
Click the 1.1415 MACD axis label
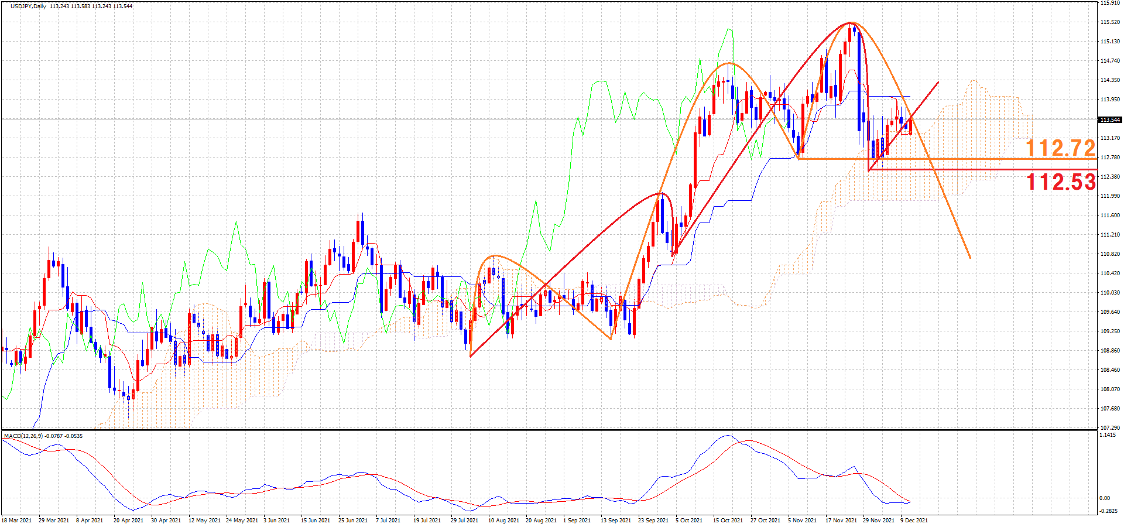[x=1108, y=435]
